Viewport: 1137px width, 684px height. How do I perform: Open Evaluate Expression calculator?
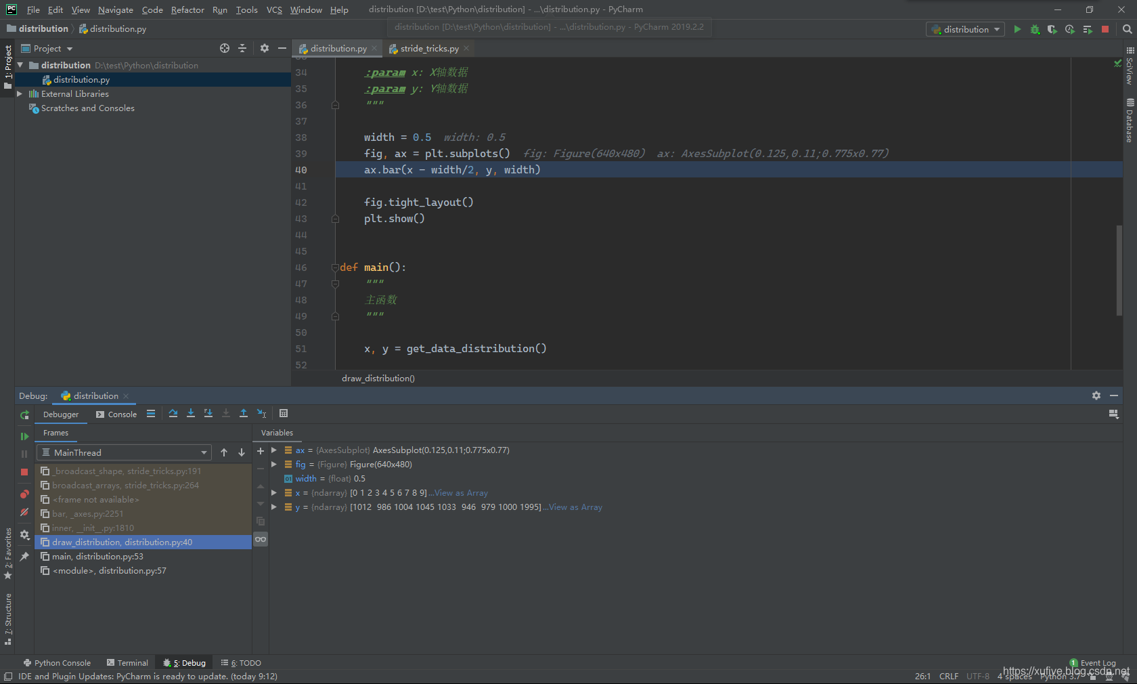(284, 413)
